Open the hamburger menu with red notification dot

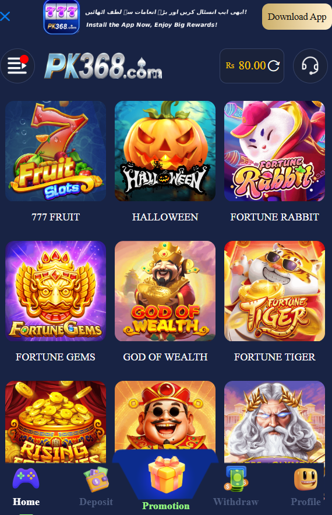(x=17, y=66)
